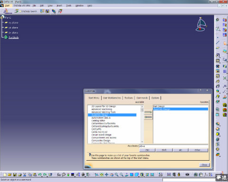228x182 pixels.
Task: Click the Capture camera icon
Action: (187, 174)
